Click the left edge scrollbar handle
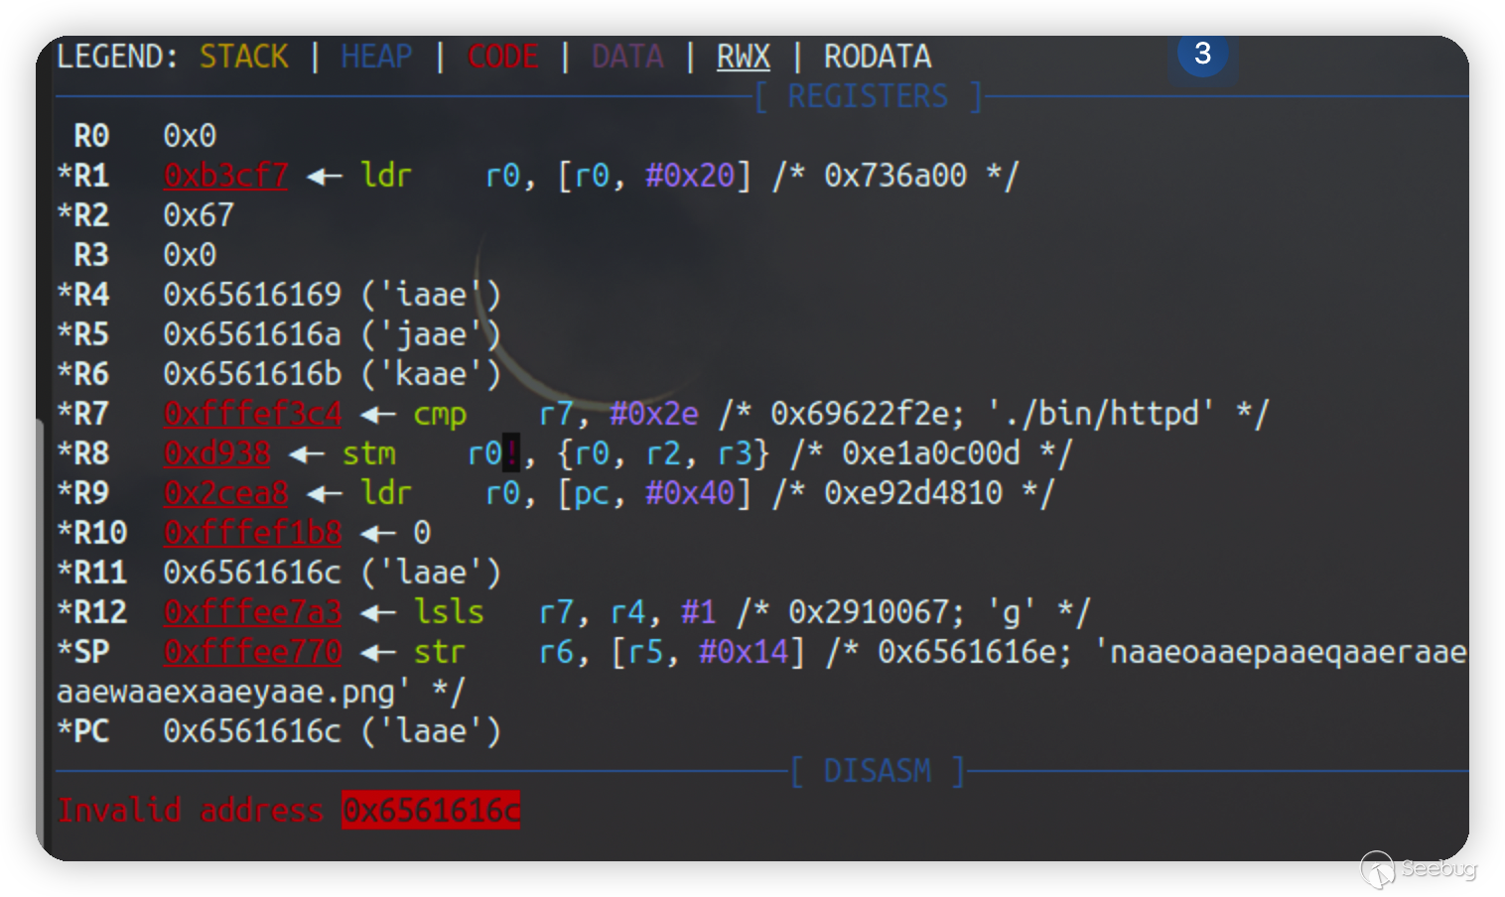 coord(40,635)
